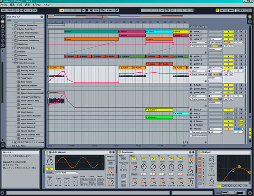Click the TAP tempo button
Image resolution: width=254 pixels, height=196 pixels.
click(3, 10)
